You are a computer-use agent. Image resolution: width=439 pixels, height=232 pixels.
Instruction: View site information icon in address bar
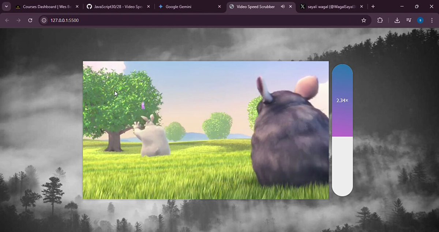coord(44,20)
